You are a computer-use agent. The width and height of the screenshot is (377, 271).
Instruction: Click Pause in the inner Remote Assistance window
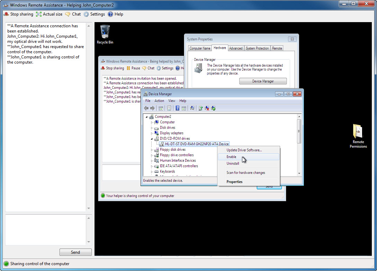133,68
